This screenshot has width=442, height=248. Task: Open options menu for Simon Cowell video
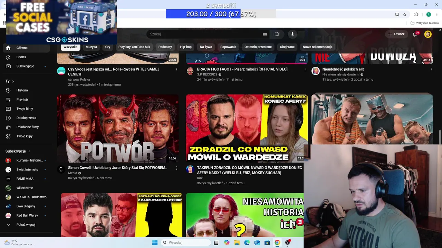pyautogui.click(x=177, y=168)
